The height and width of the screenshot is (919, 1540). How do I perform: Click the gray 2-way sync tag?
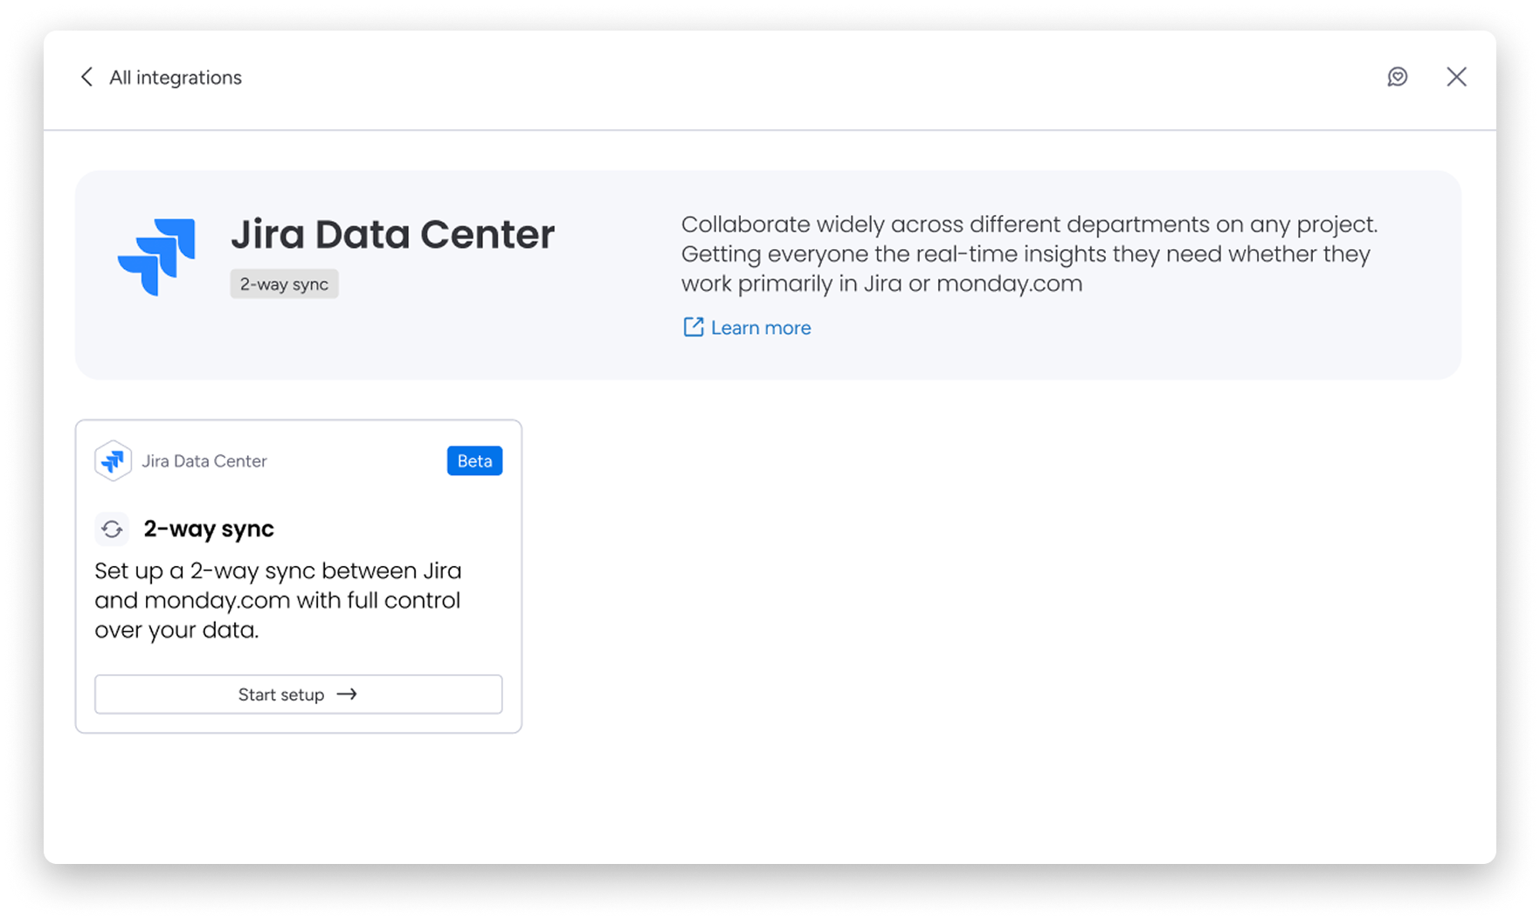click(284, 284)
